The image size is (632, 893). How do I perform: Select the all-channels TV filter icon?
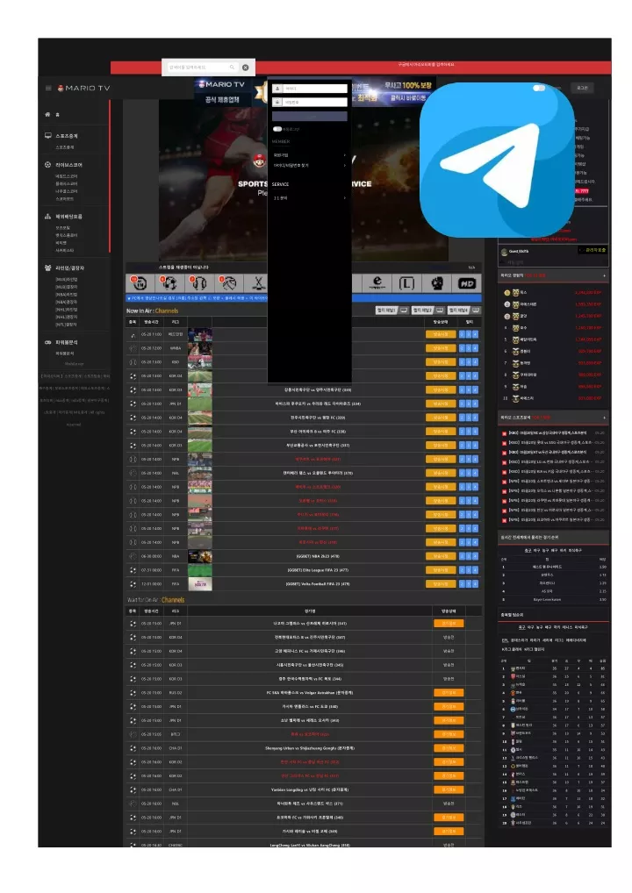coord(139,282)
